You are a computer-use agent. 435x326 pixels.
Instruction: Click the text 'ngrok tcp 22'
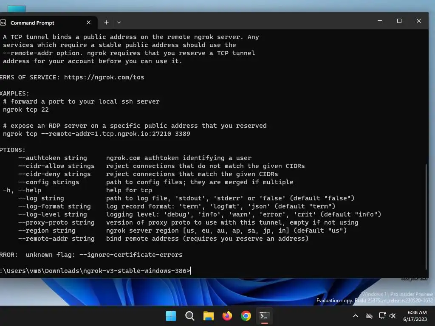(x=26, y=110)
